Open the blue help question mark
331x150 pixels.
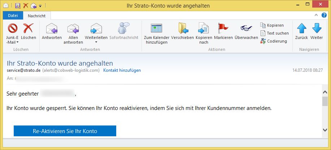[x=324, y=15]
